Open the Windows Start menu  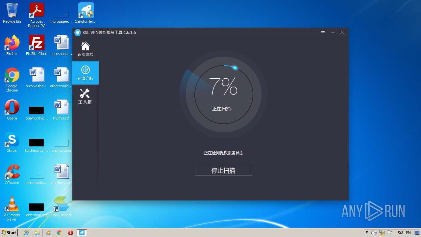pyautogui.click(x=9, y=233)
